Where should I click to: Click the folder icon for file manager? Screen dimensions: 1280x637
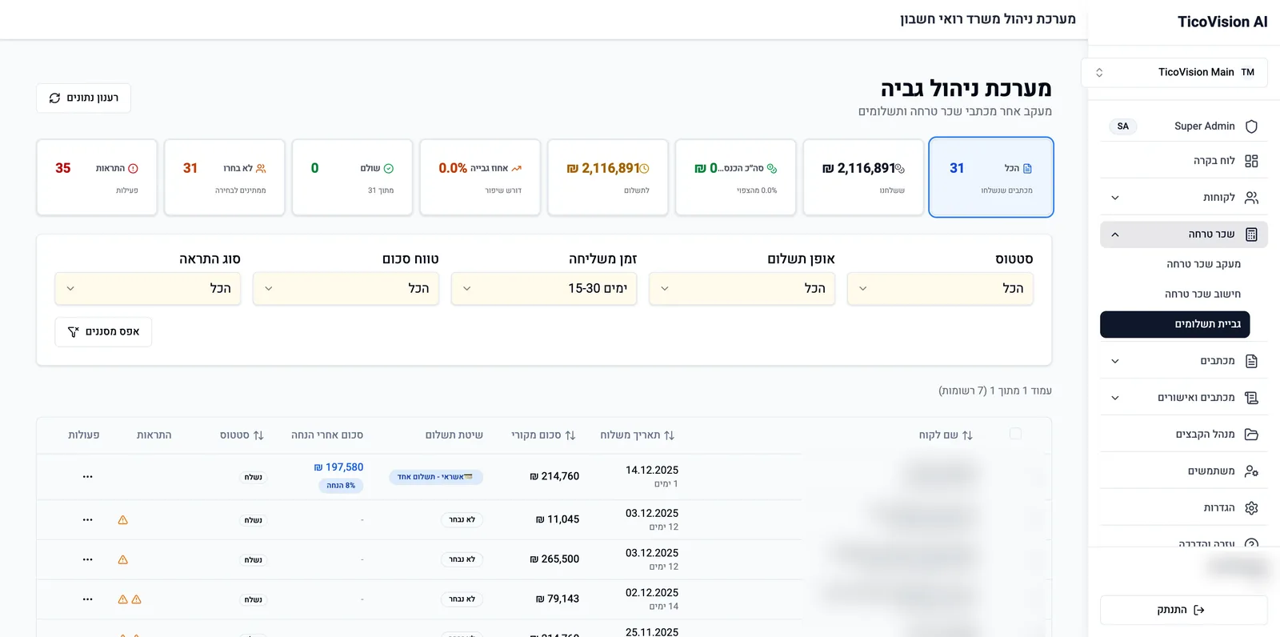(x=1251, y=435)
